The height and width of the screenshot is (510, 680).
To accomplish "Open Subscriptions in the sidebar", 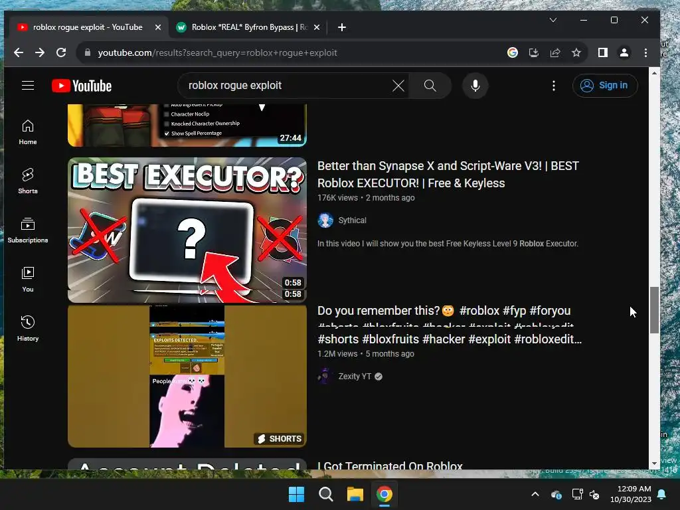I will (28, 230).
